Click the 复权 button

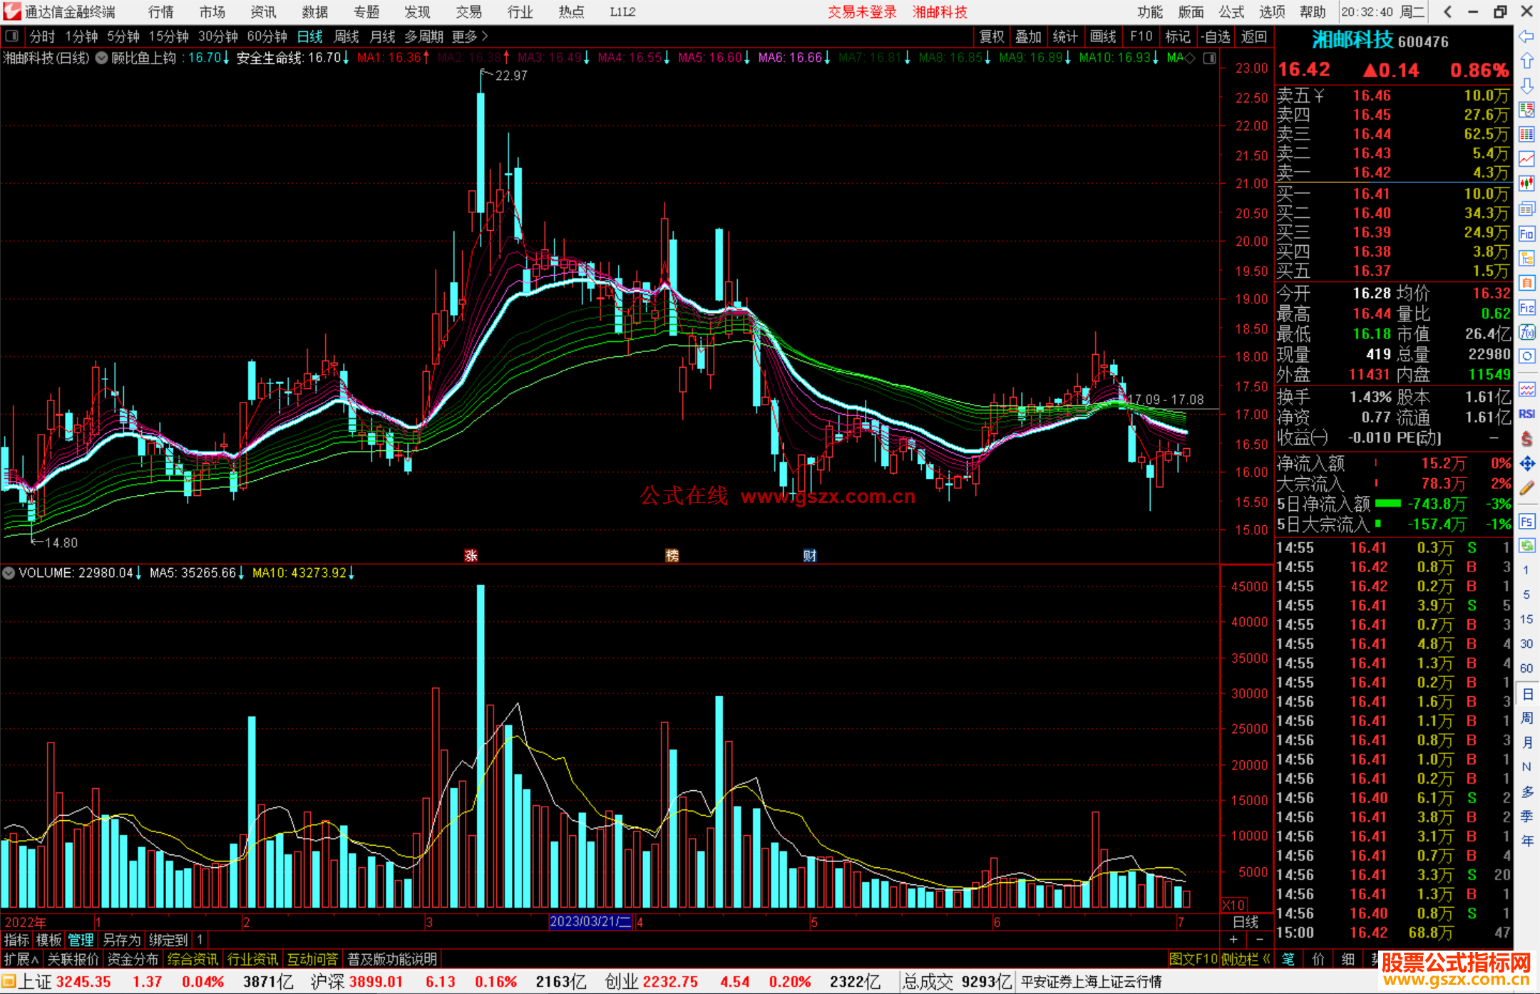(x=992, y=36)
